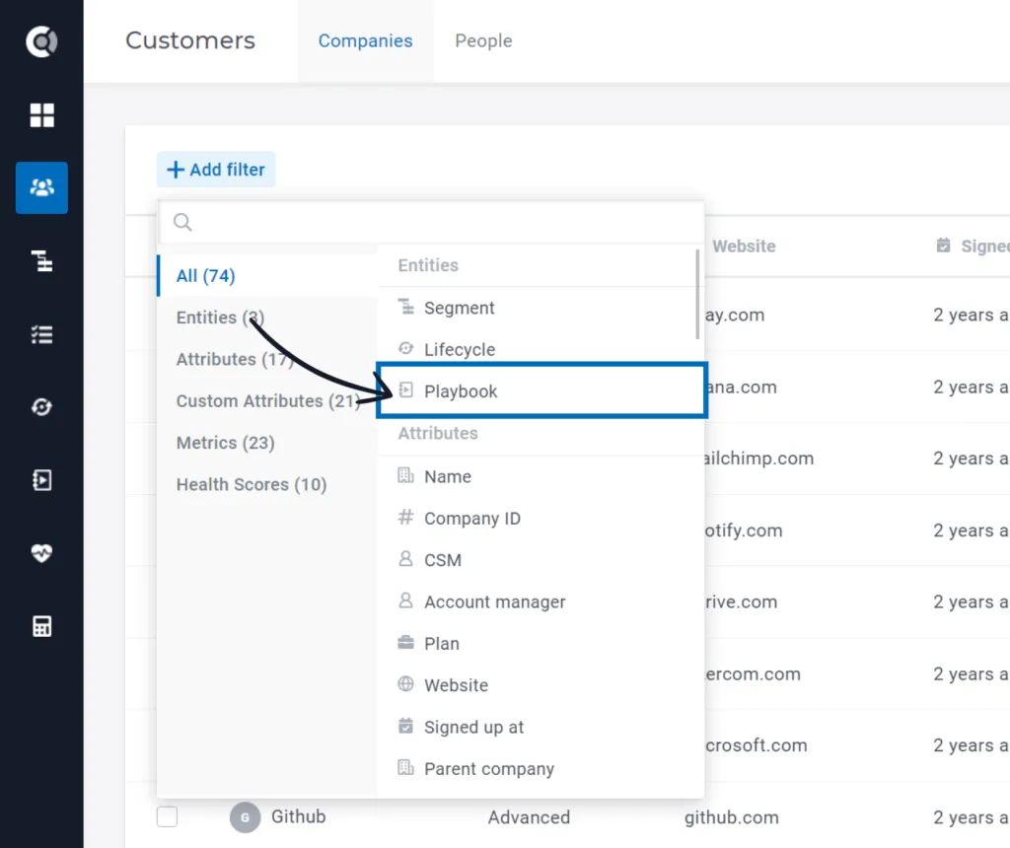
Task: Open the calculator icon in sidebar
Action: [41, 626]
